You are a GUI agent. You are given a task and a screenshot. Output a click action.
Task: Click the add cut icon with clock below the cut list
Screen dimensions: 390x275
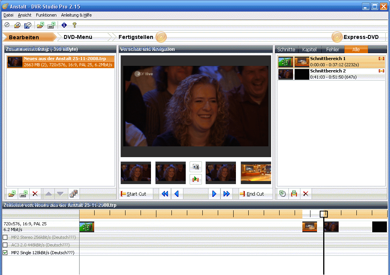pos(283,194)
